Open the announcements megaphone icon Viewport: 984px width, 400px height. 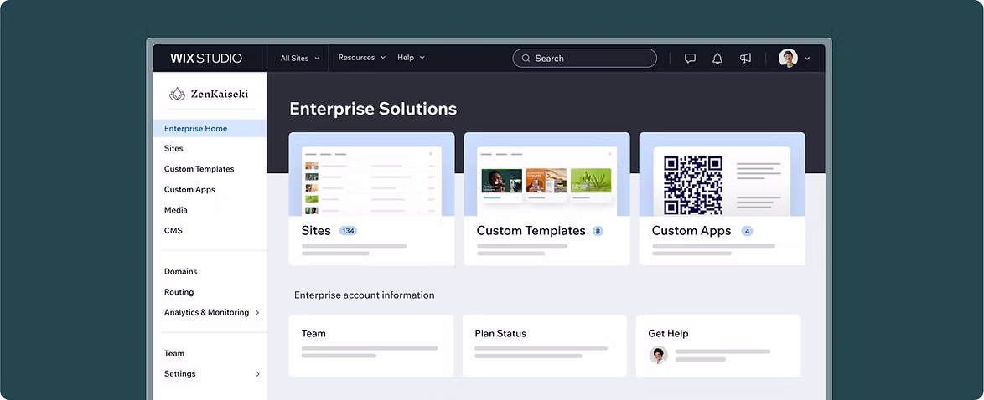click(x=745, y=59)
